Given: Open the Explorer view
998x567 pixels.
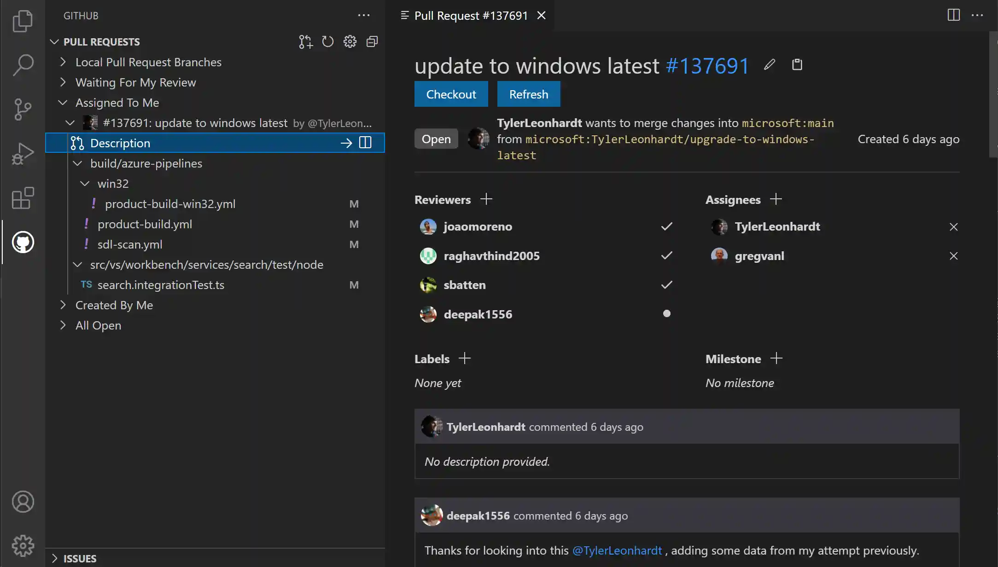Looking at the screenshot, I should coord(22,21).
